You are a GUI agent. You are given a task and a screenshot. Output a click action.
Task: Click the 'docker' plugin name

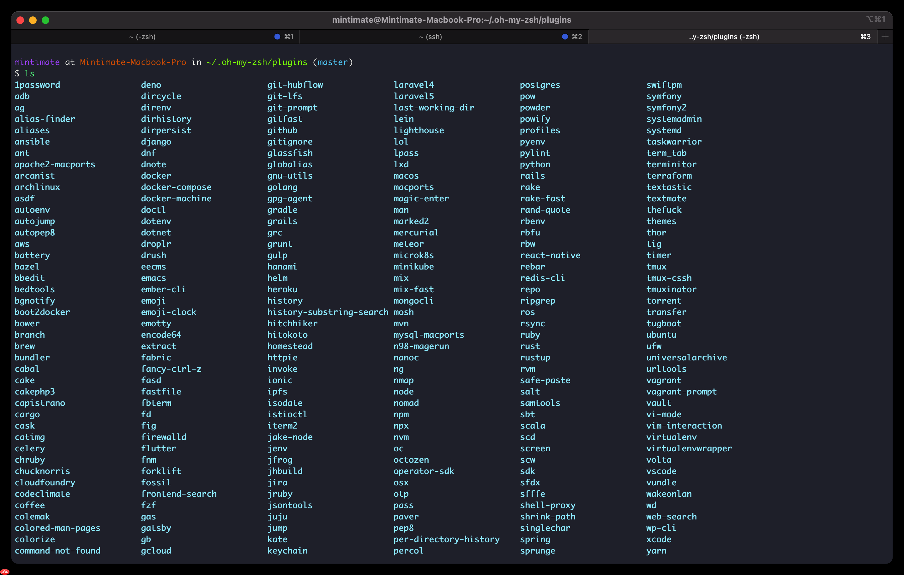(x=156, y=175)
